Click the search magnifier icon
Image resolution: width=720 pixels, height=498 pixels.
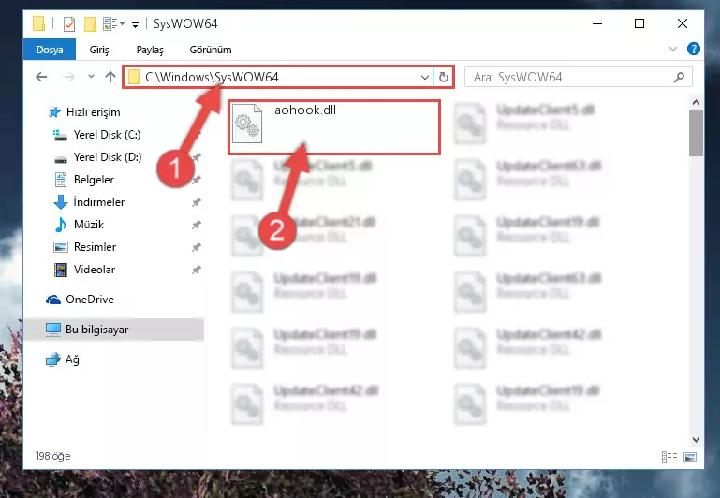click(679, 77)
